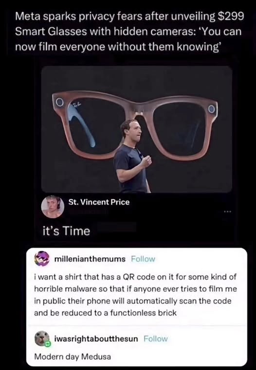The width and height of the screenshot is (256, 370).
Task: Click the man standing before the glasses
Action: (x=132, y=156)
